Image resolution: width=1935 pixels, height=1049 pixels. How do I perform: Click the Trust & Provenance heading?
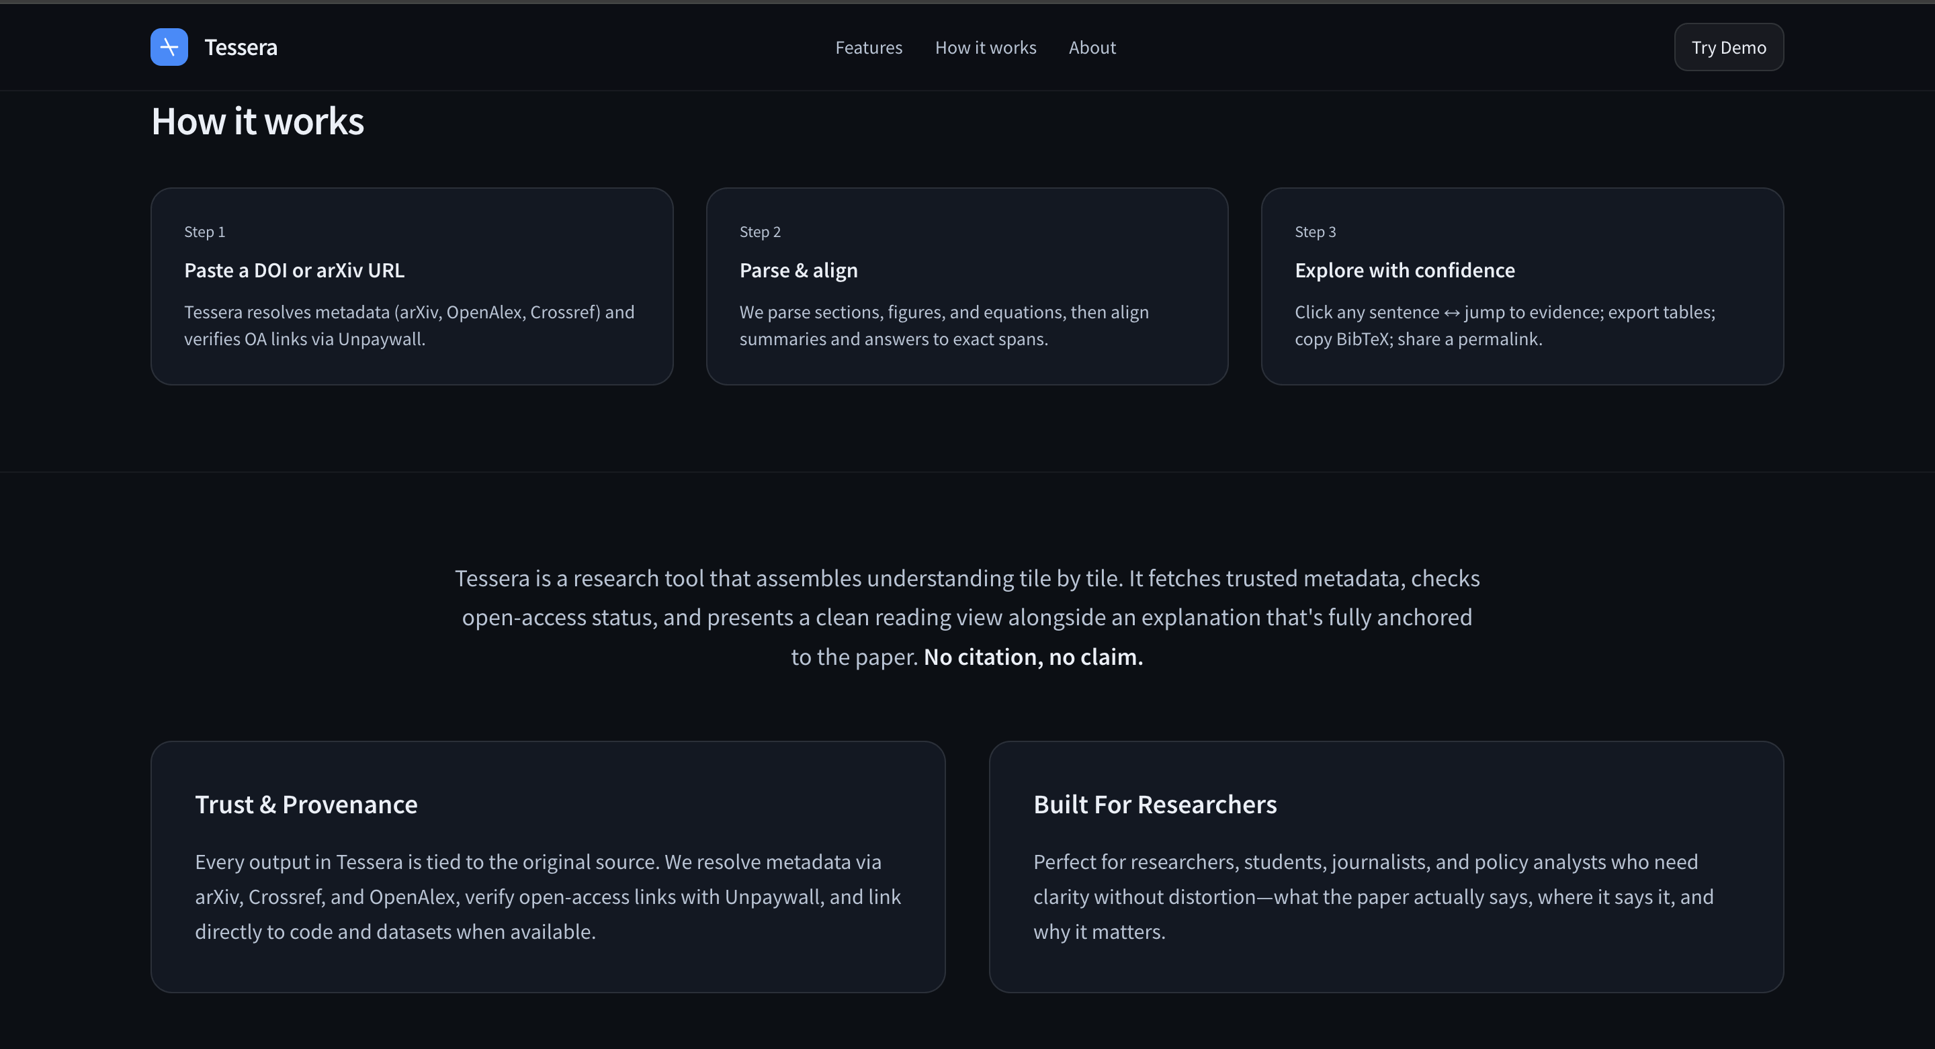pyautogui.click(x=306, y=804)
